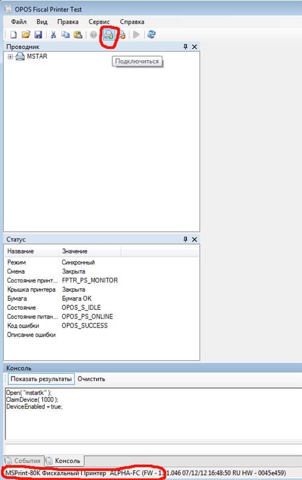Save using the floppy disk icon
The image size is (302, 480).
[x=38, y=35]
